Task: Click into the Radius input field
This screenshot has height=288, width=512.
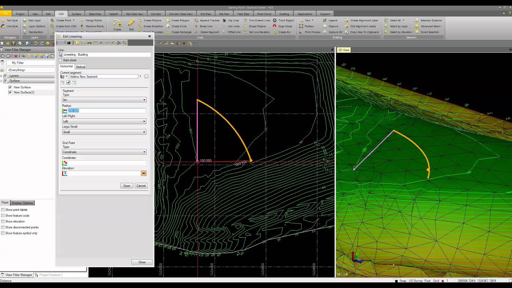Action: click(x=106, y=110)
